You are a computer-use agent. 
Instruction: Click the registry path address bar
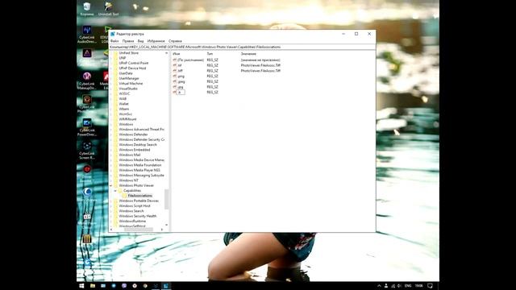[242, 47]
